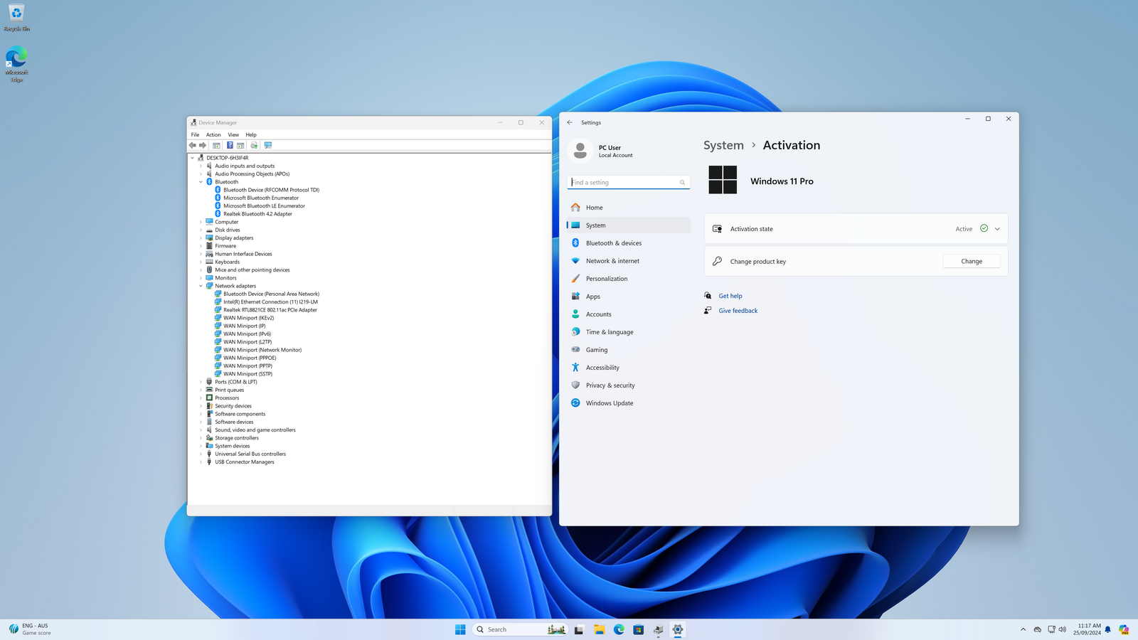Select Human Interface Devices category
1138x640 pixels.
(243, 254)
